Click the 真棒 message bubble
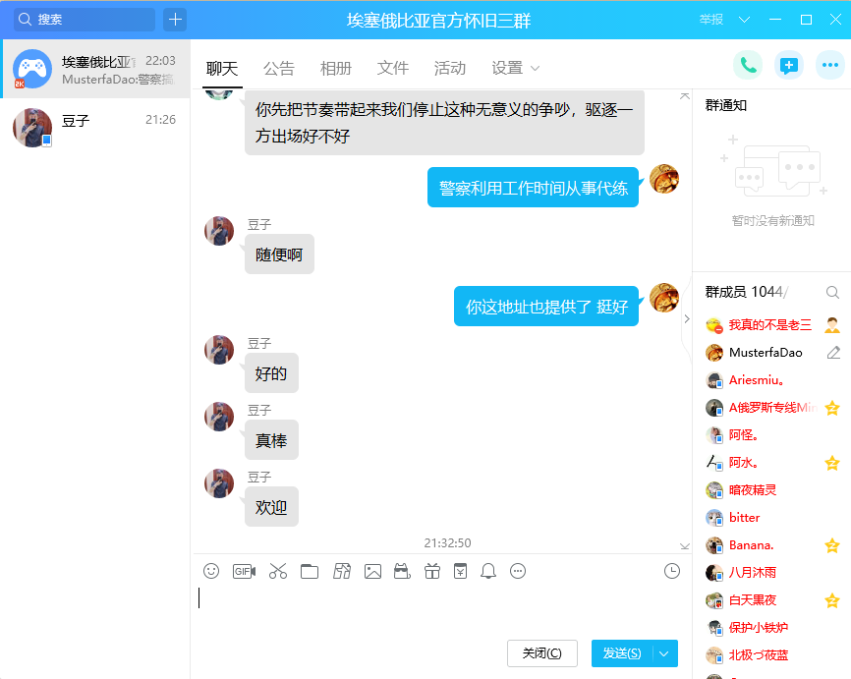The width and height of the screenshot is (851, 679). (x=271, y=440)
